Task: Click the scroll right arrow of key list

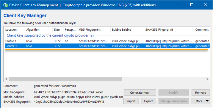Action: [207, 79]
